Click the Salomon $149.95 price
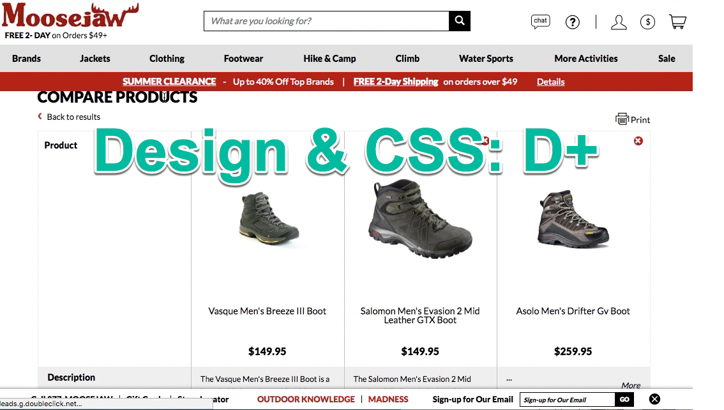724x410 pixels. coord(419,351)
